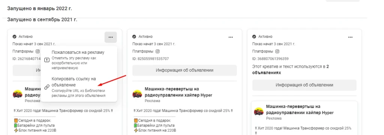This screenshot has height=135, width=384.
Task: Open page name link on ad 368807061396359
Action: (300, 110)
